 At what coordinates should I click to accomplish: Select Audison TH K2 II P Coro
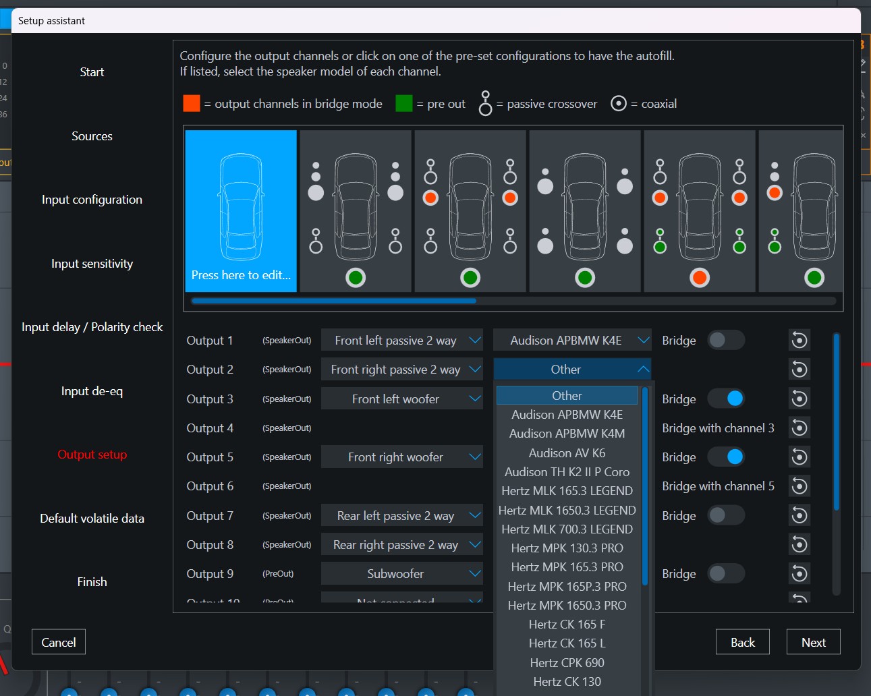tap(567, 471)
